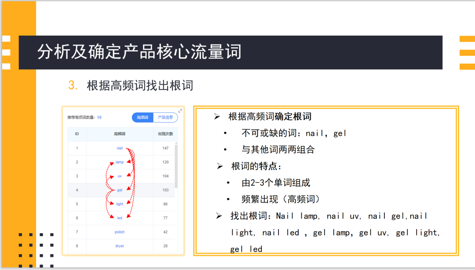The height and width of the screenshot is (270, 475).
Task: Switch to the 产品信息 tab
Action: (167, 117)
